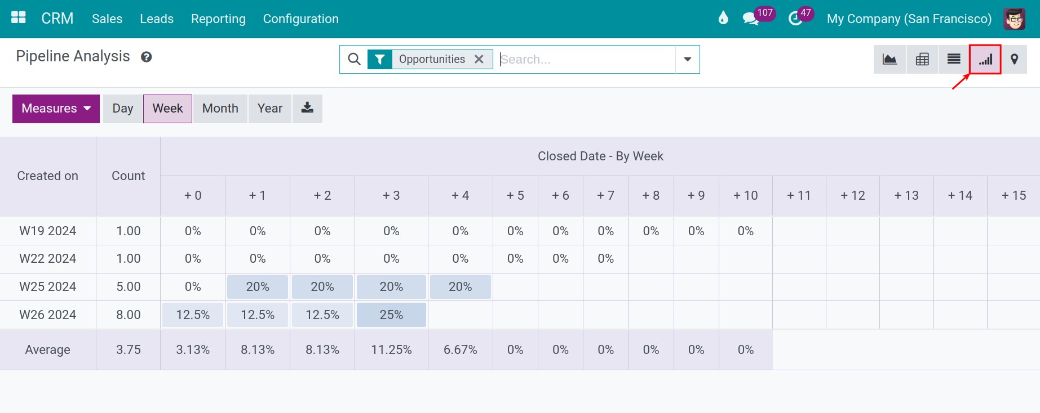Click the +10 column header
This screenshot has height=413, width=1040.
click(745, 196)
